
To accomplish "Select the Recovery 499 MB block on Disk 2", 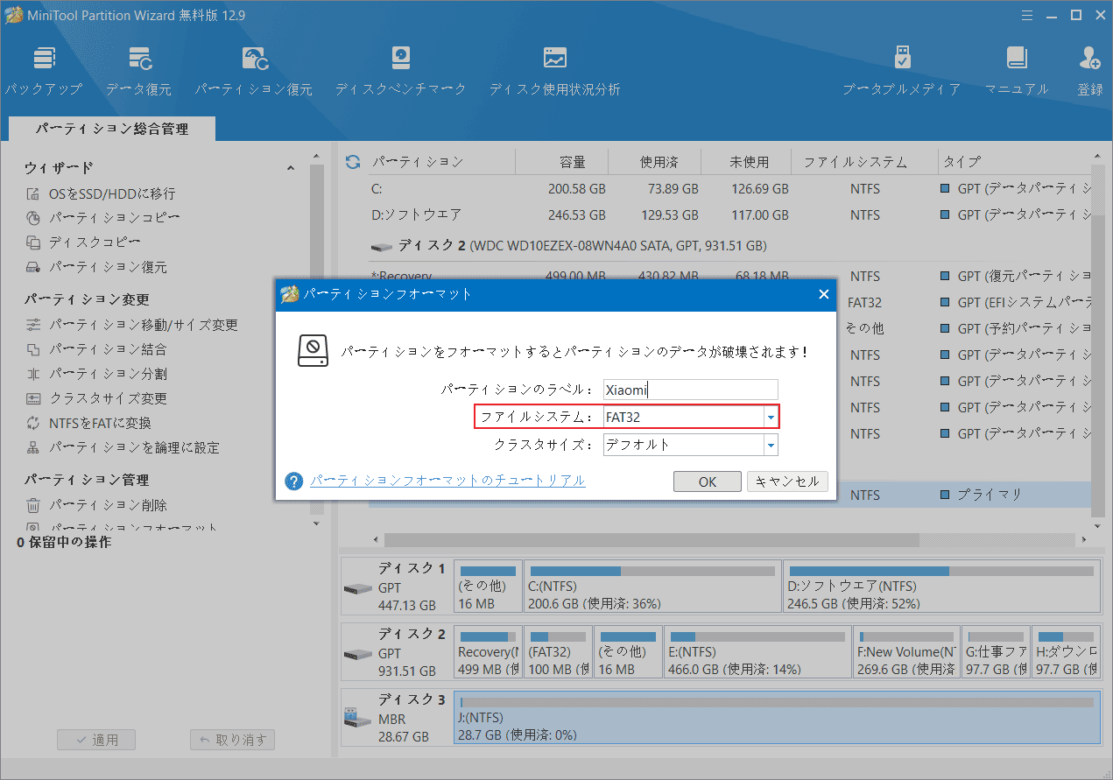I will 488,650.
